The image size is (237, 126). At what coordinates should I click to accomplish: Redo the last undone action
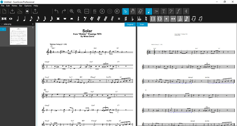(x=64, y=11)
